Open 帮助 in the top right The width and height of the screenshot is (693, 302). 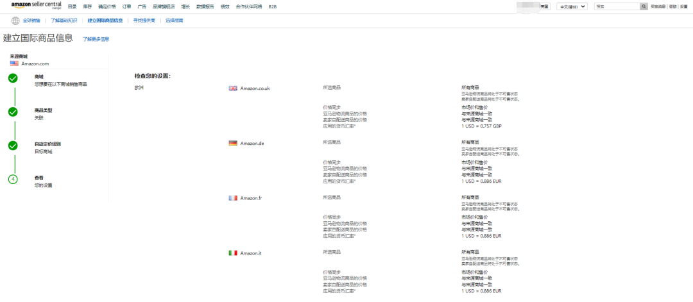point(672,6)
